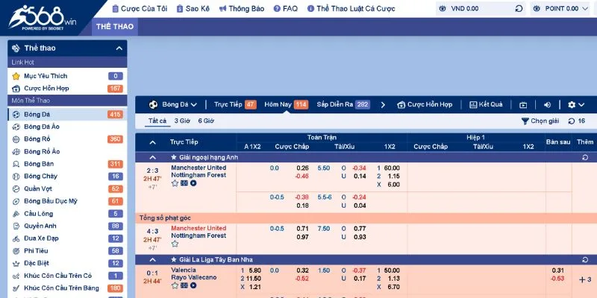The image size is (597, 298).
Task: Collapse the Trực Tiếp section header
Action: point(153,142)
